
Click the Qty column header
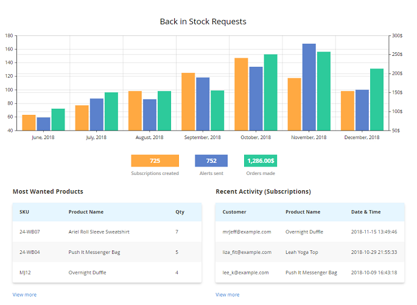pyautogui.click(x=180, y=212)
